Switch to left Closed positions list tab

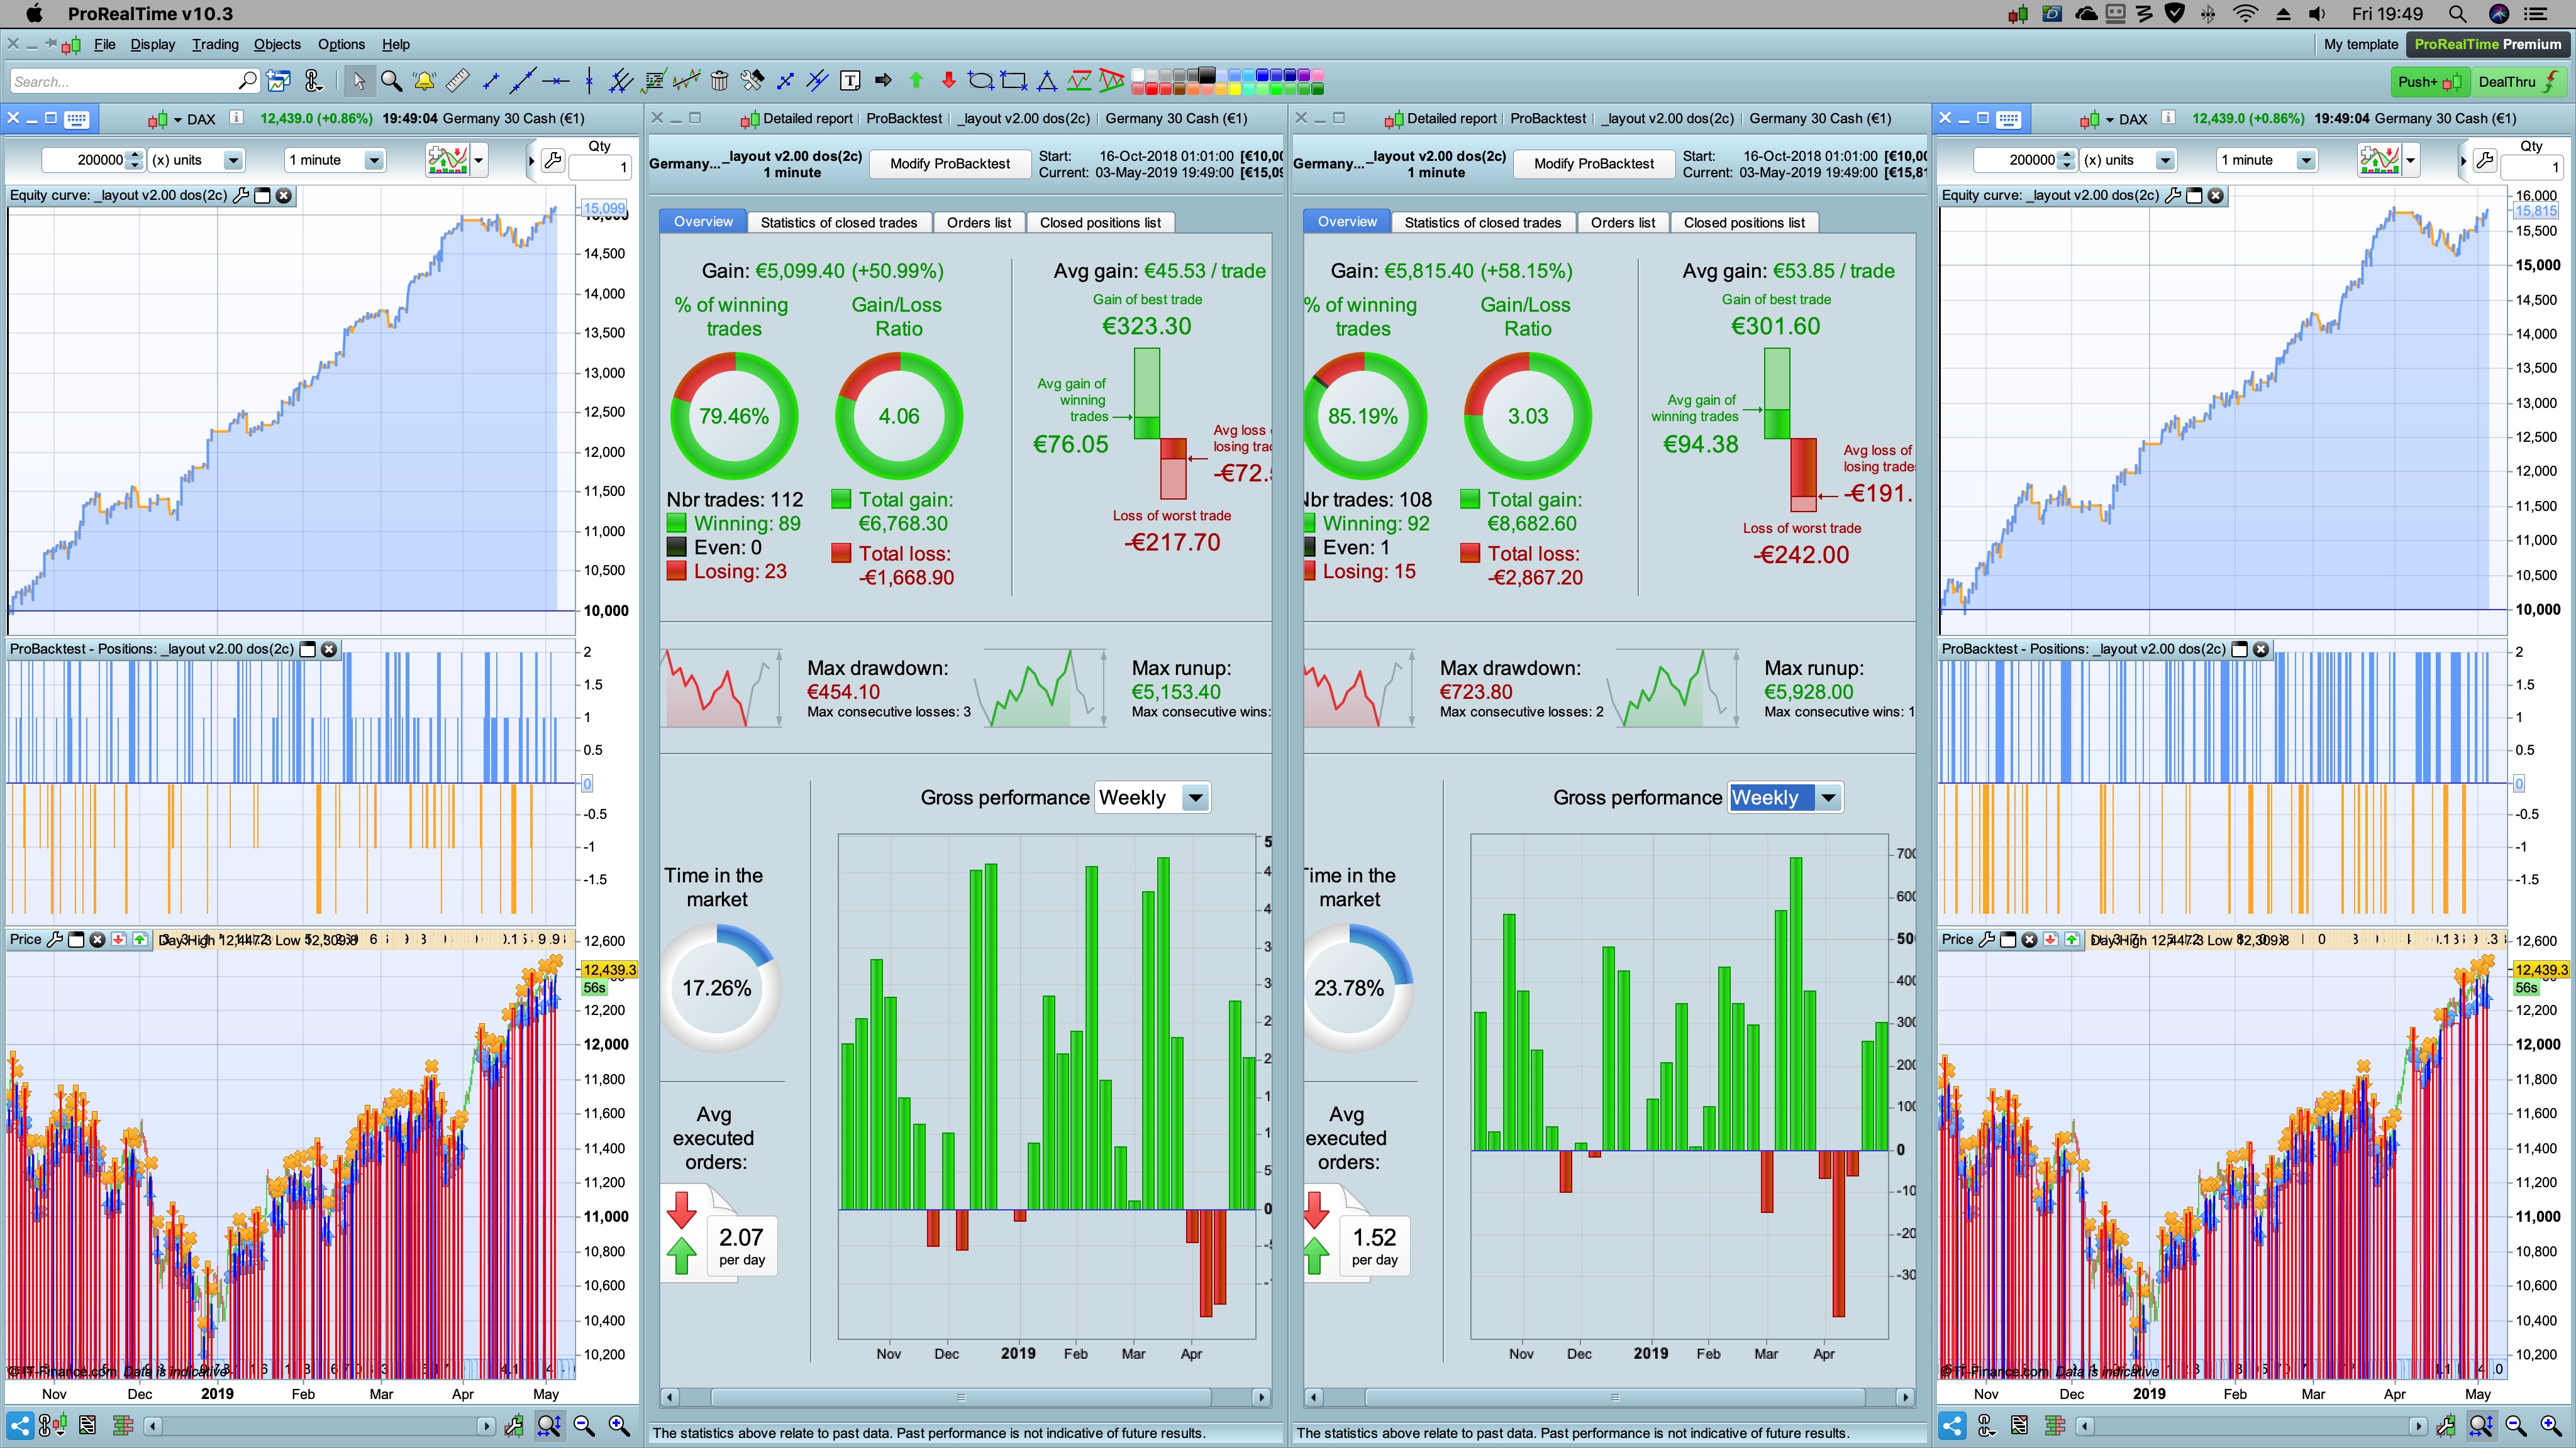(1100, 222)
